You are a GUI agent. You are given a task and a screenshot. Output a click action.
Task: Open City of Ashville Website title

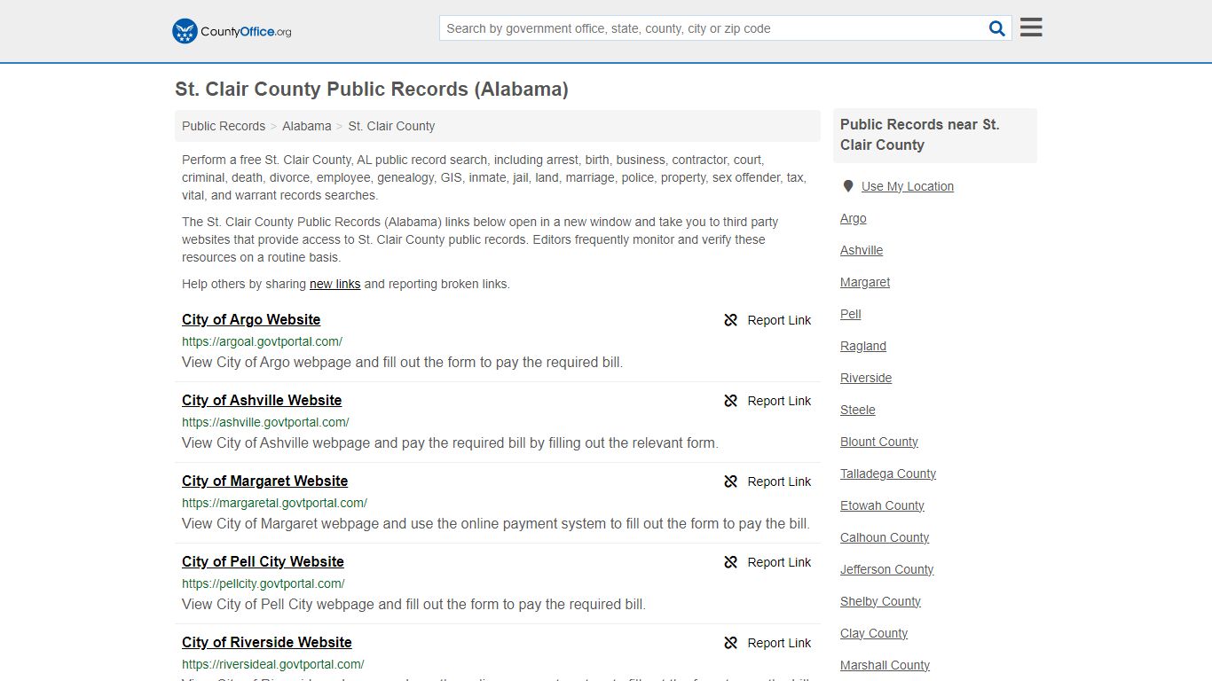pyautogui.click(x=262, y=400)
